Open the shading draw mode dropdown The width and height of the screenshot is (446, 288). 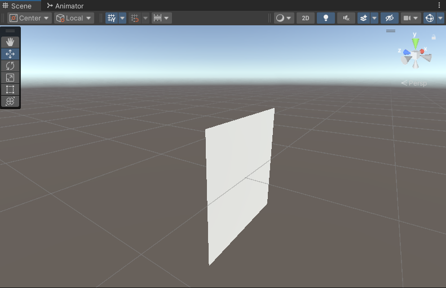[x=284, y=18]
